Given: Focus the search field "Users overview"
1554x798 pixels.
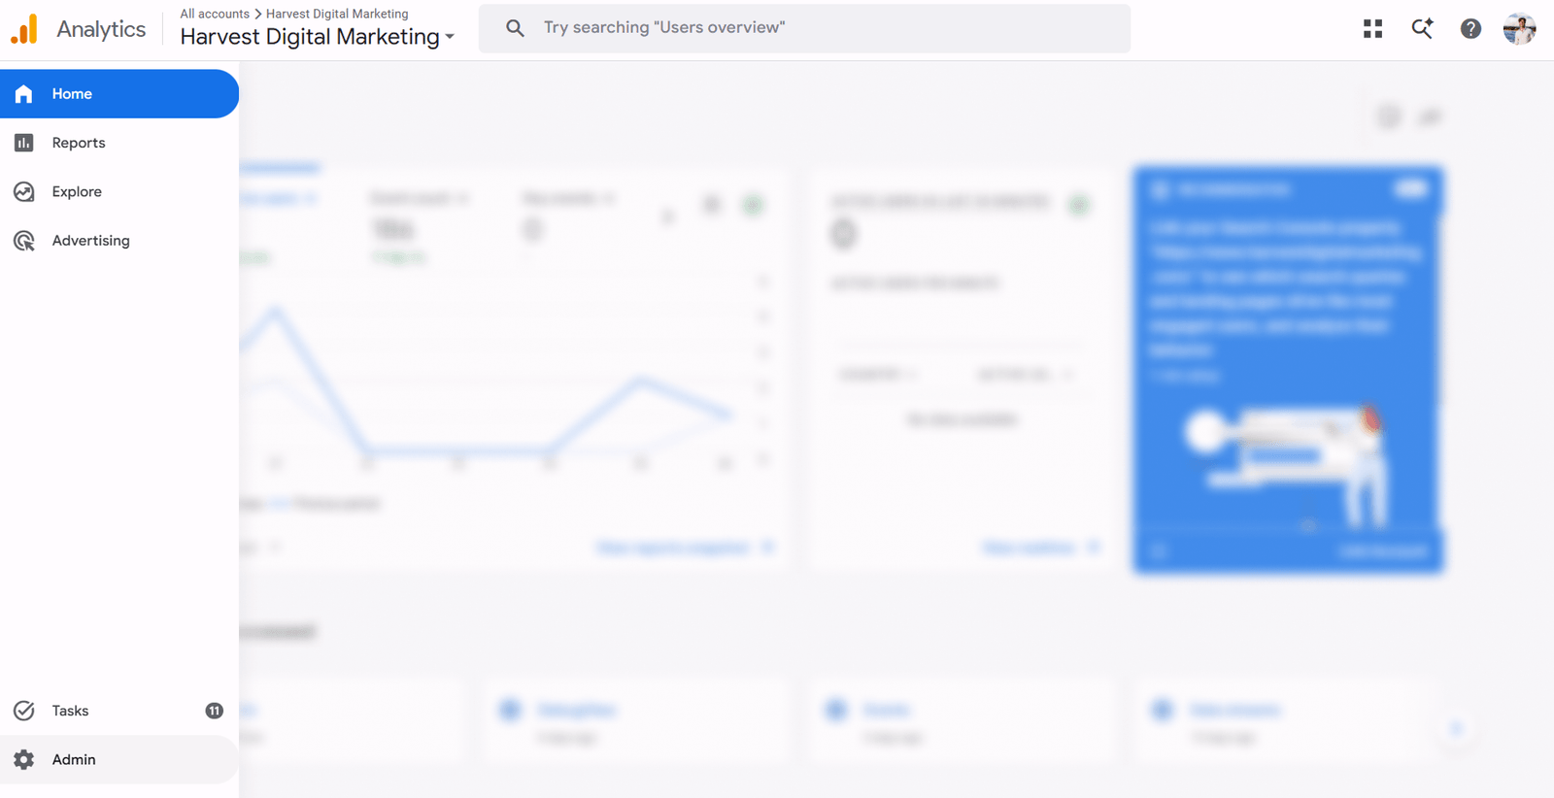Looking at the screenshot, I should (804, 28).
